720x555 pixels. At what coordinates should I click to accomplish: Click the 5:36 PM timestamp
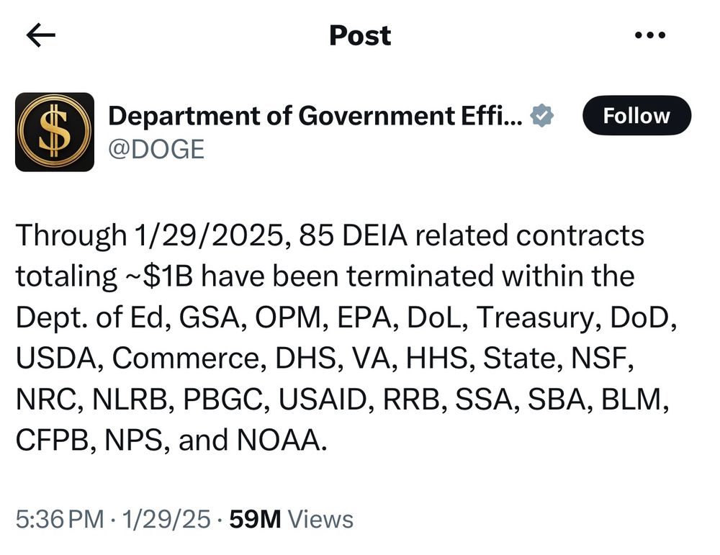tap(60, 520)
